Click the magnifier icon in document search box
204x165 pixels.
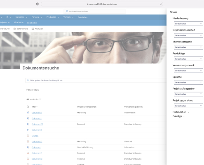(28, 80)
